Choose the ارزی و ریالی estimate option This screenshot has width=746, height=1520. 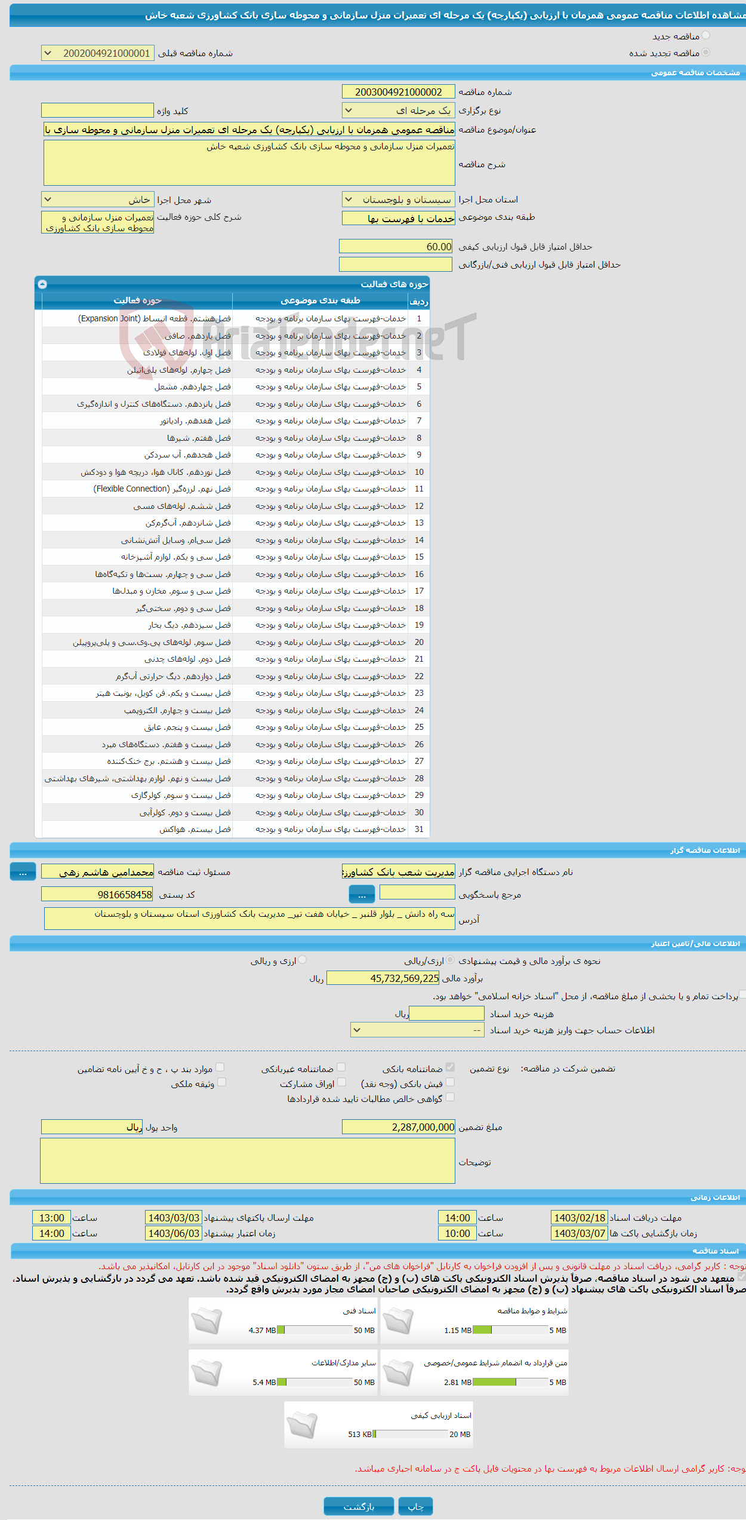(x=303, y=960)
